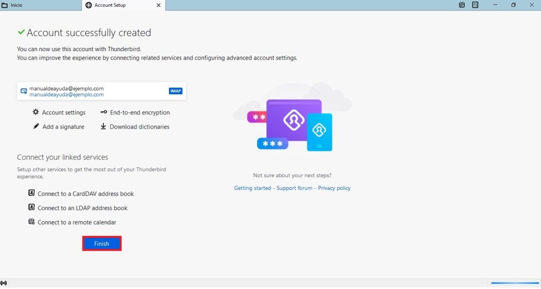Click the CardDAV address book icon
The width and height of the screenshot is (541, 289).
click(31, 193)
